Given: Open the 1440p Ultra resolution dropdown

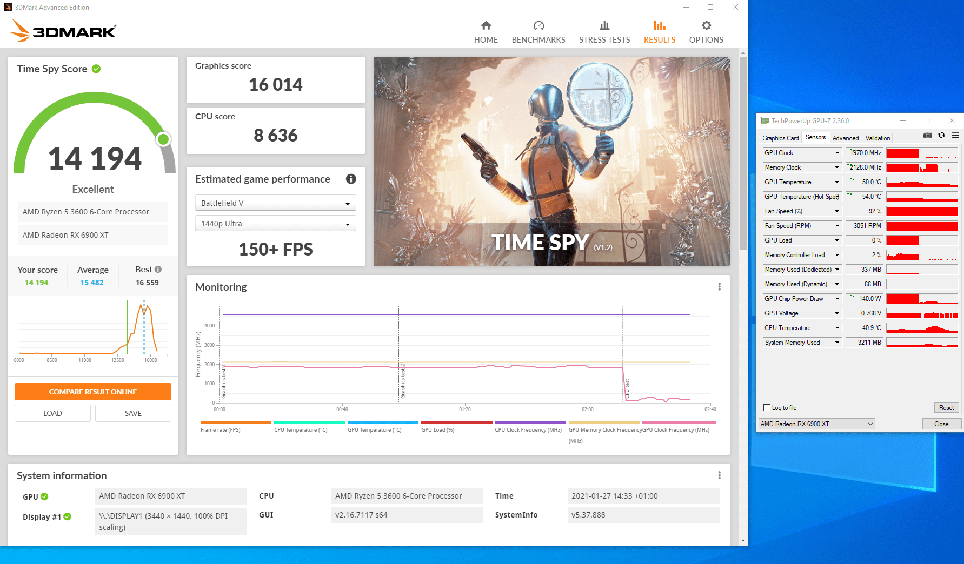Looking at the screenshot, I should 275,224.
